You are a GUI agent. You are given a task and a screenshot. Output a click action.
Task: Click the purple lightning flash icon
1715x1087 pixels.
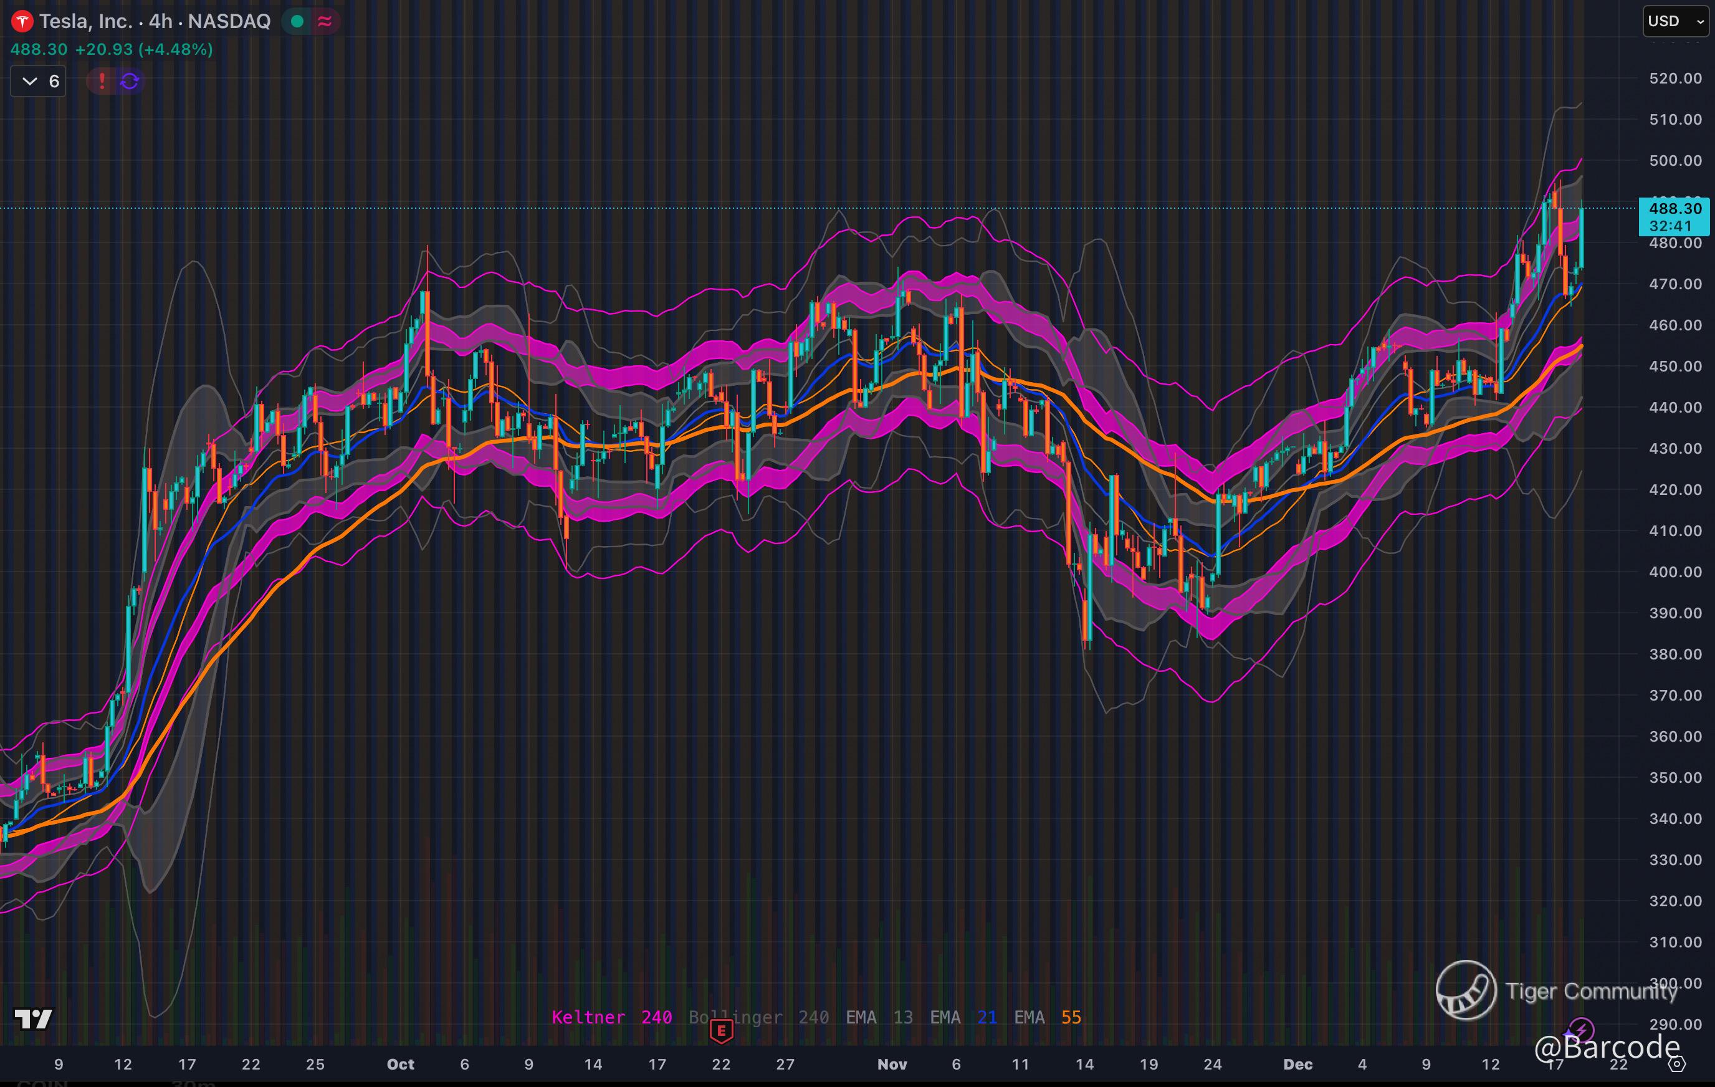[1581, 1029]
